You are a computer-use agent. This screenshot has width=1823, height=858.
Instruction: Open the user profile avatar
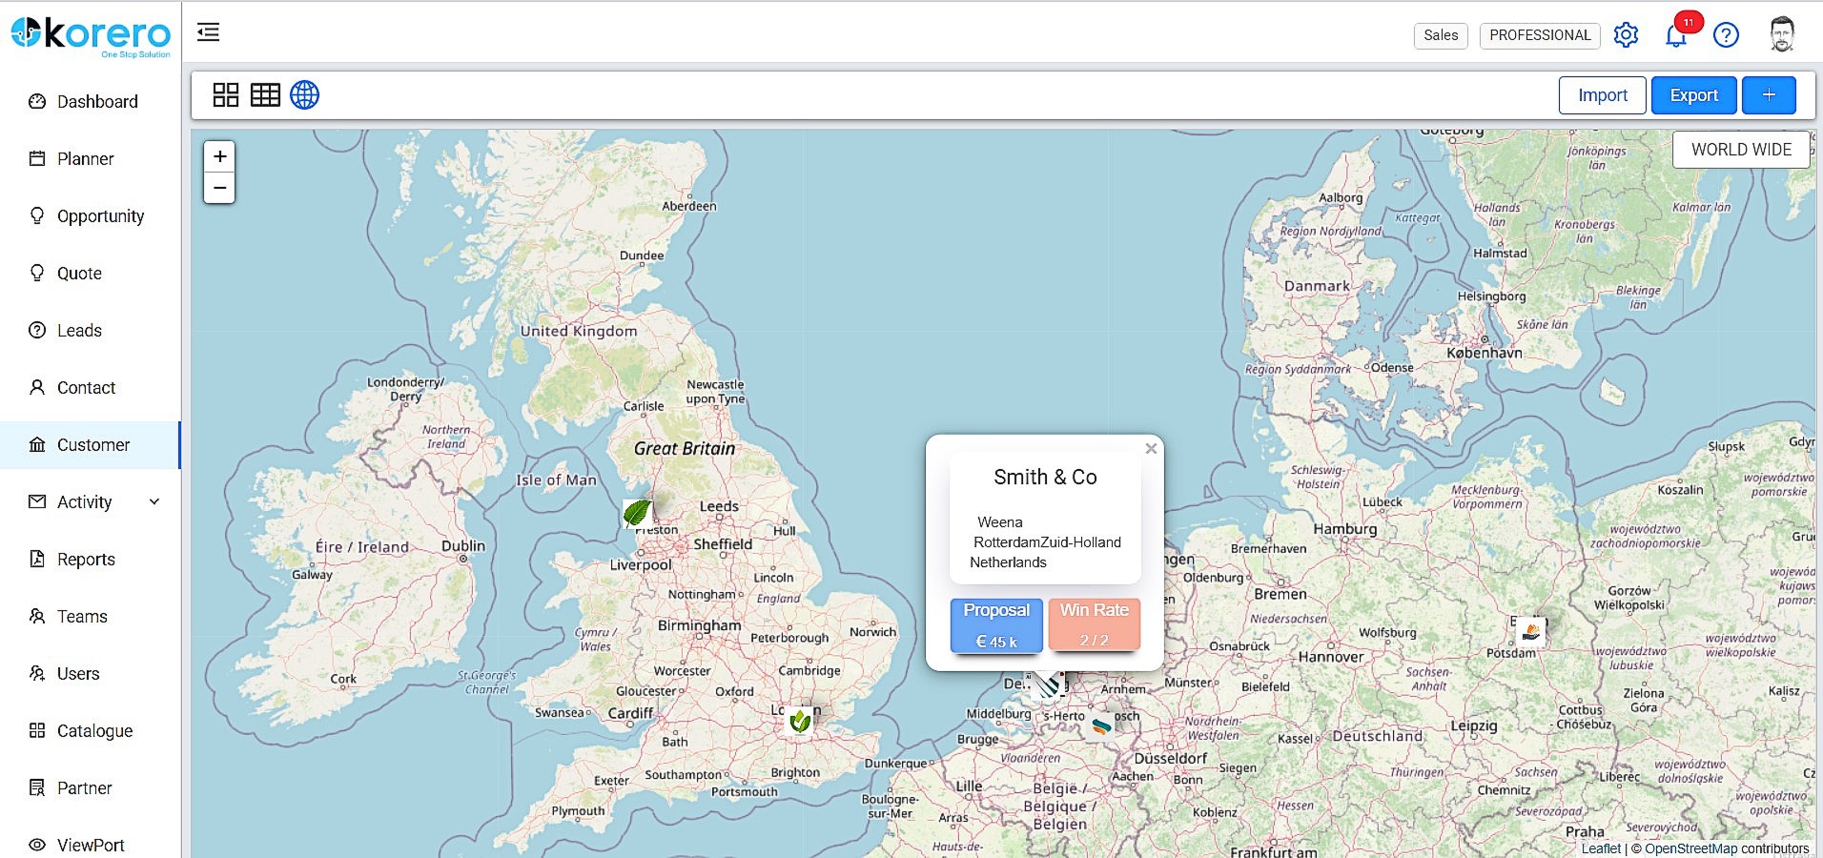(x=1782, y=34)
